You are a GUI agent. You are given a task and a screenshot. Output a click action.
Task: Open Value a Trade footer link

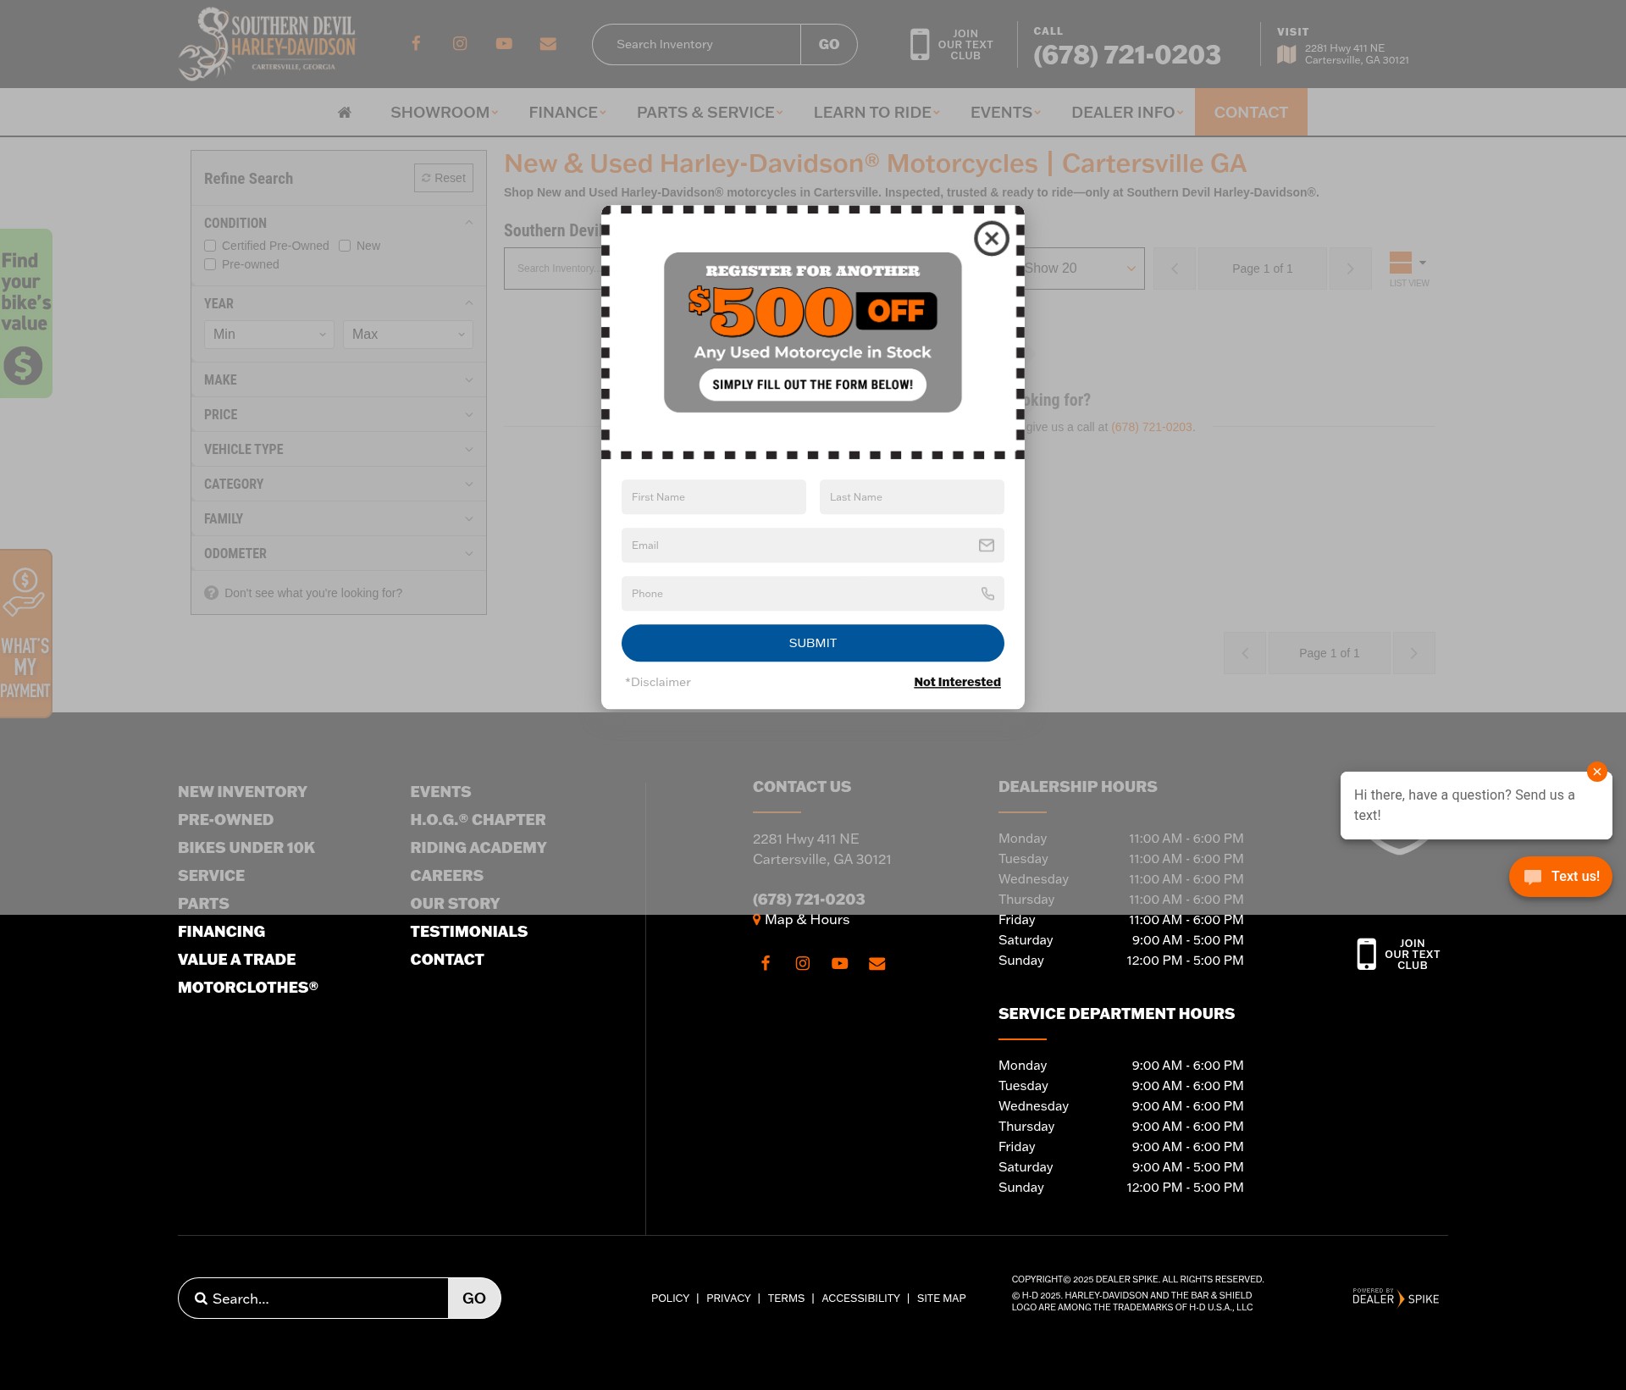(237, 959)
